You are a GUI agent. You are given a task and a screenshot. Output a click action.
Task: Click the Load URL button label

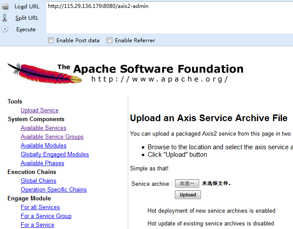click(x=27, y=7)
